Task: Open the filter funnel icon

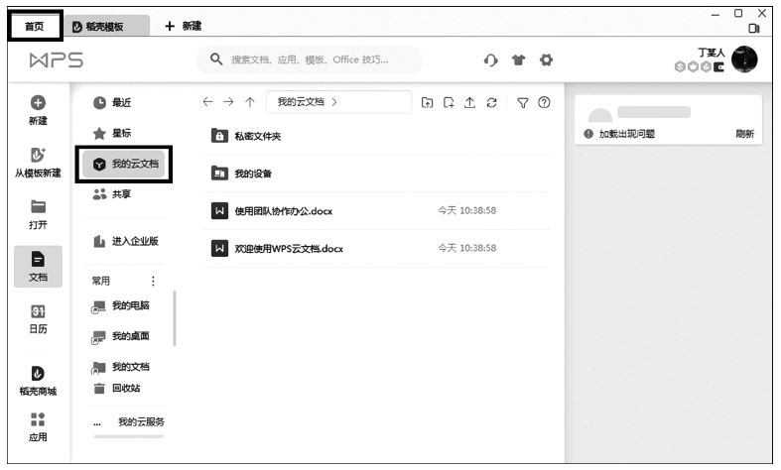Action: pyautogui.click(x=523, y=102)
